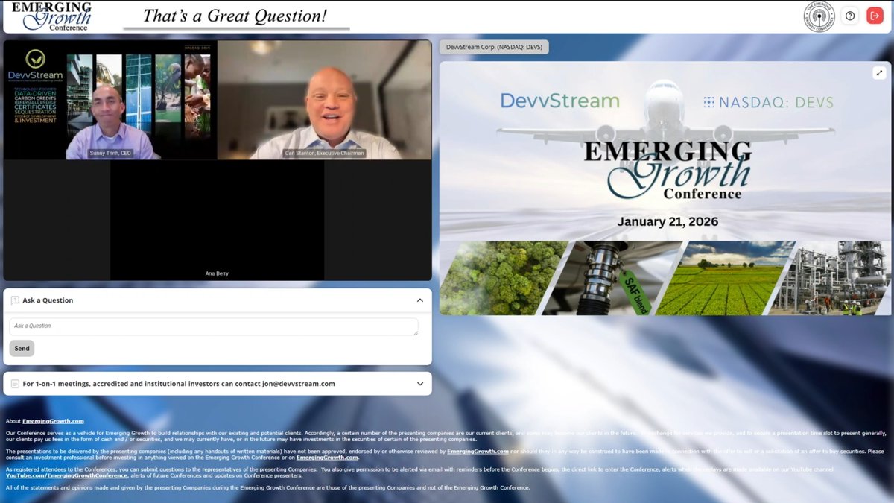The height and width of the screenshot is (503, 894).
Task: Open YouTube.com/EmergingGrowthConference link
Action: click(x=66, y=475)
